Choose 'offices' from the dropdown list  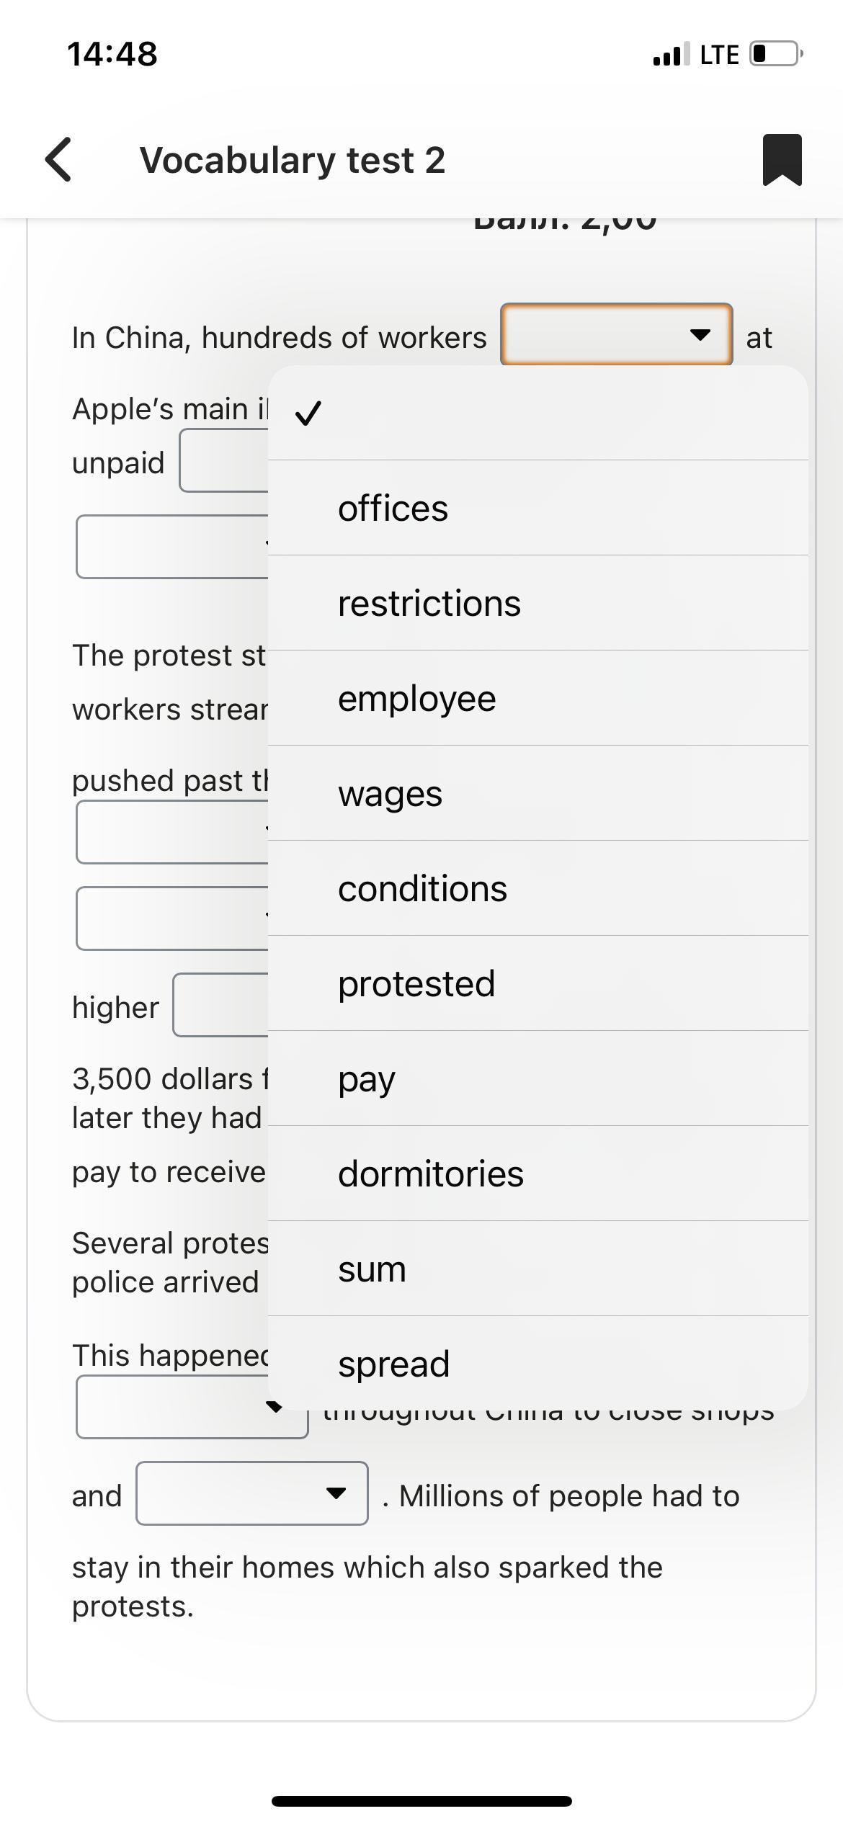click(538, 508)
